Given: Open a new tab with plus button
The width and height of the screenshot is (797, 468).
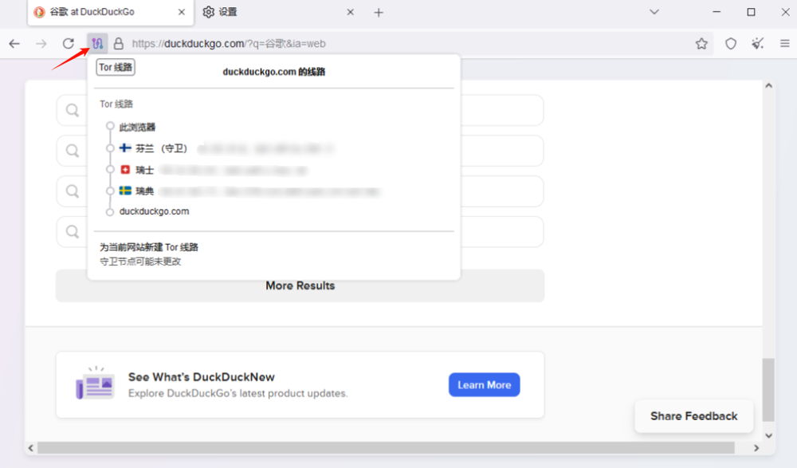Looking at the screenshot, I should [379, 13].
